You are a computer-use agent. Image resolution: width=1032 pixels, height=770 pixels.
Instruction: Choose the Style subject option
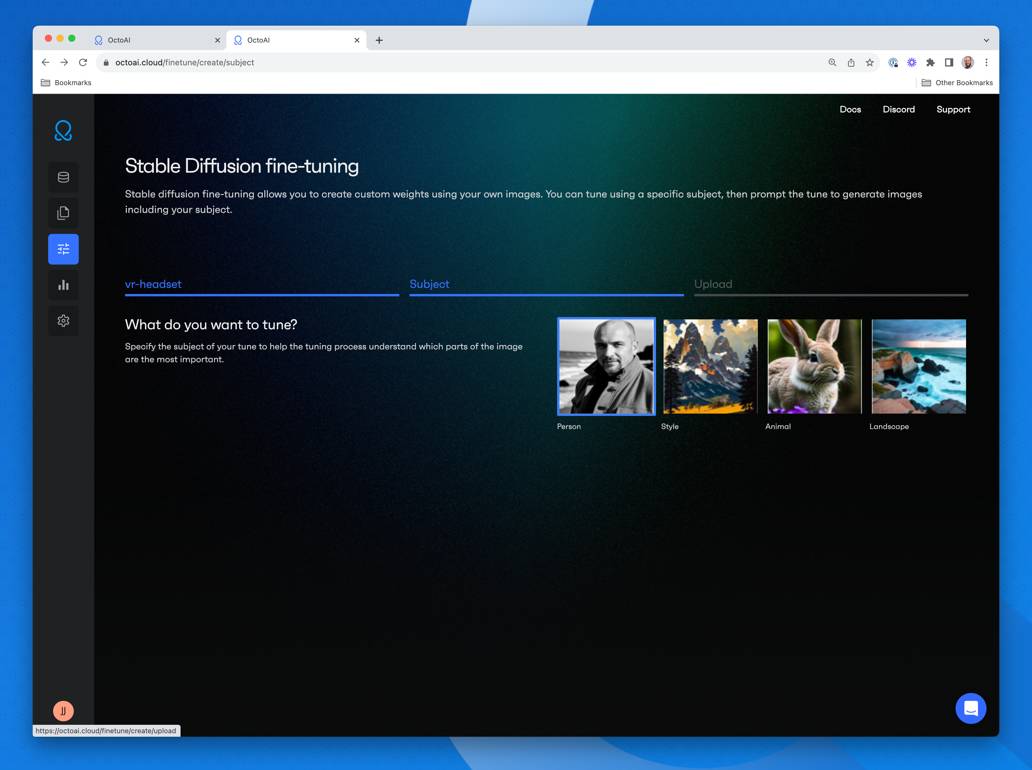pos(710,366)
